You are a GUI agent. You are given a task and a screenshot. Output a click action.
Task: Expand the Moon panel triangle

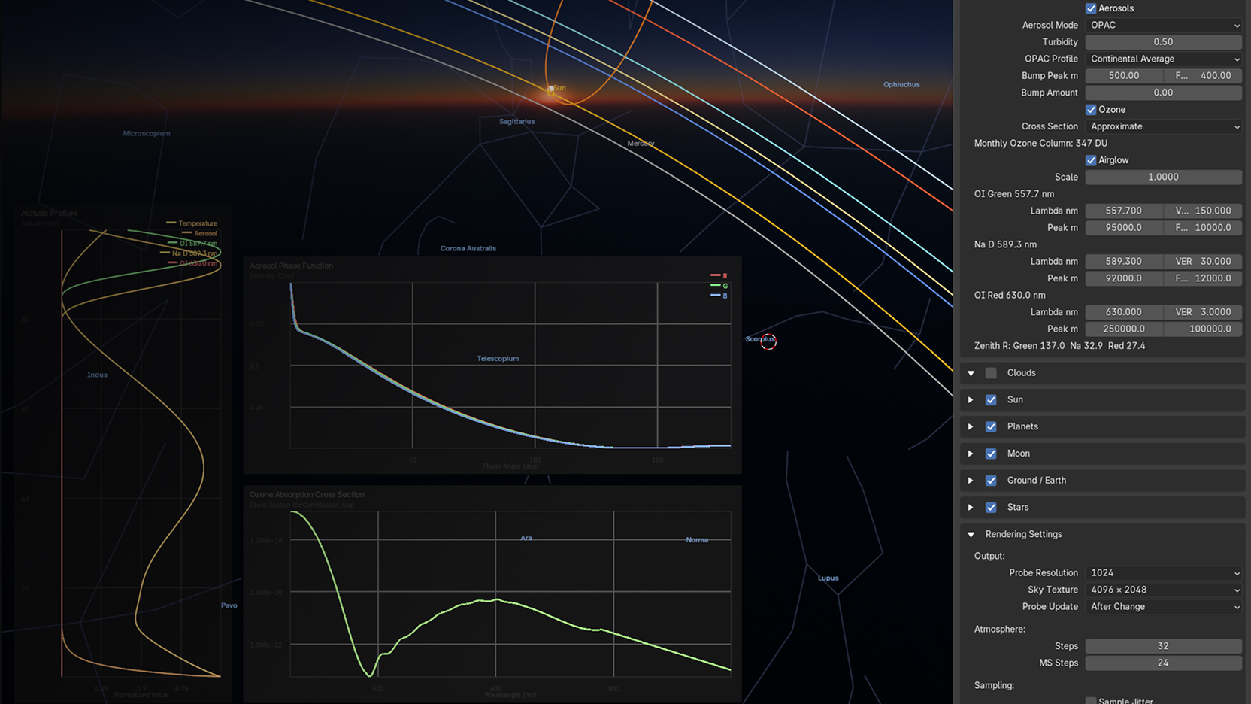point(971,454)
